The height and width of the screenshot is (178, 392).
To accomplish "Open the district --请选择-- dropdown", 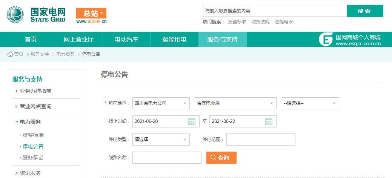I will [310, 103].
